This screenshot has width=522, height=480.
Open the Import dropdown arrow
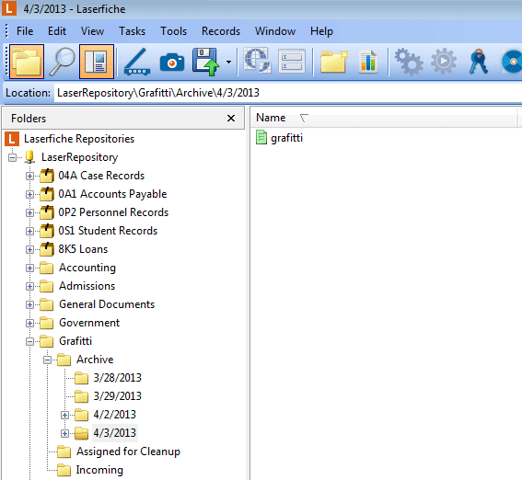[x=228, y=62]
